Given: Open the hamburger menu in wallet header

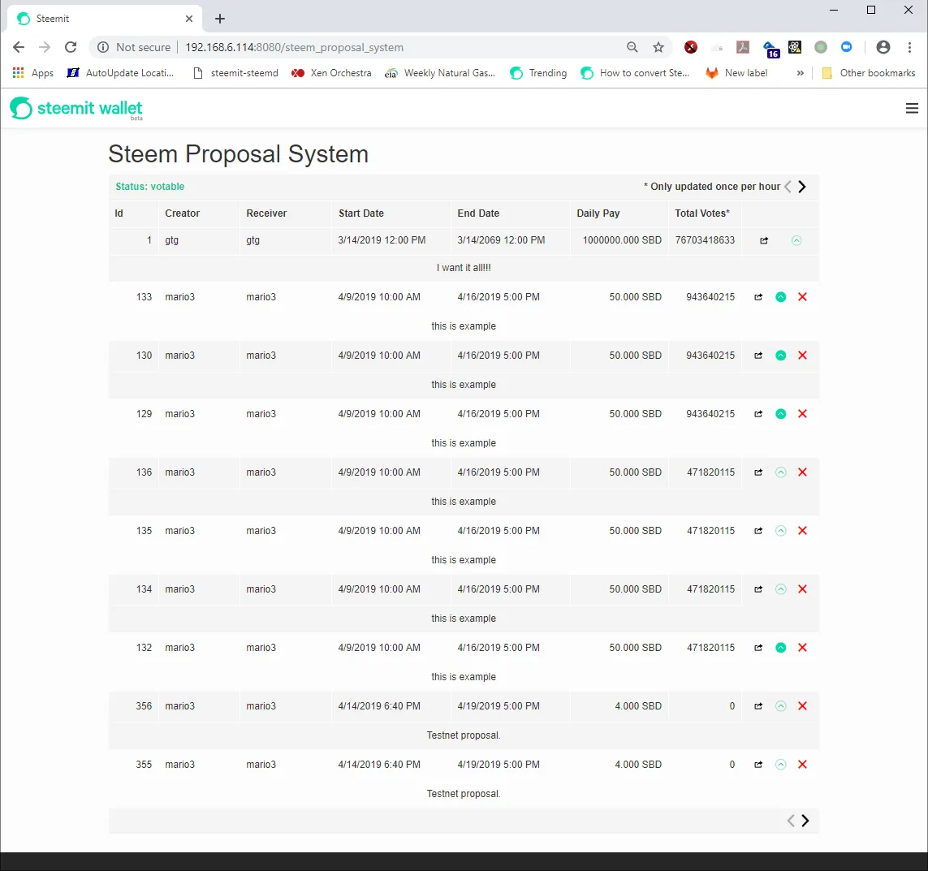Looking at the screenshot, I should (912, 108).
